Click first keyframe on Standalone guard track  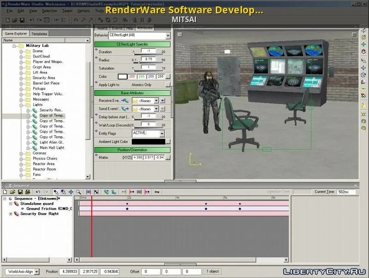(x=127, y=204)
